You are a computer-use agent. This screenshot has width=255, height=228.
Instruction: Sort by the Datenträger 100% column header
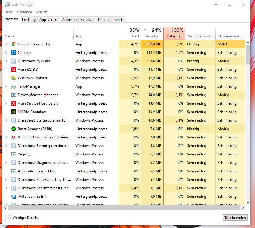[174, 33]
